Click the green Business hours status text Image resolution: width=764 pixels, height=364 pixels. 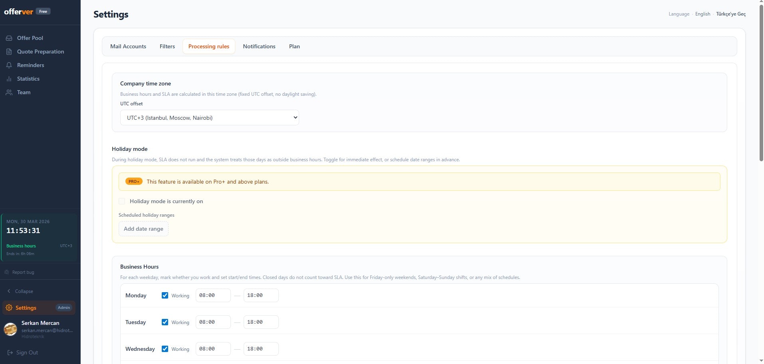pyautogui.click(x=21, y=246)
